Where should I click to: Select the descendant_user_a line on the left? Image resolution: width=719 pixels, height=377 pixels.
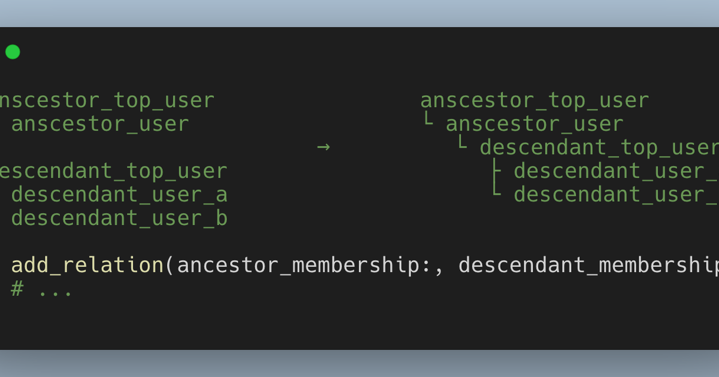click(119, 194)
